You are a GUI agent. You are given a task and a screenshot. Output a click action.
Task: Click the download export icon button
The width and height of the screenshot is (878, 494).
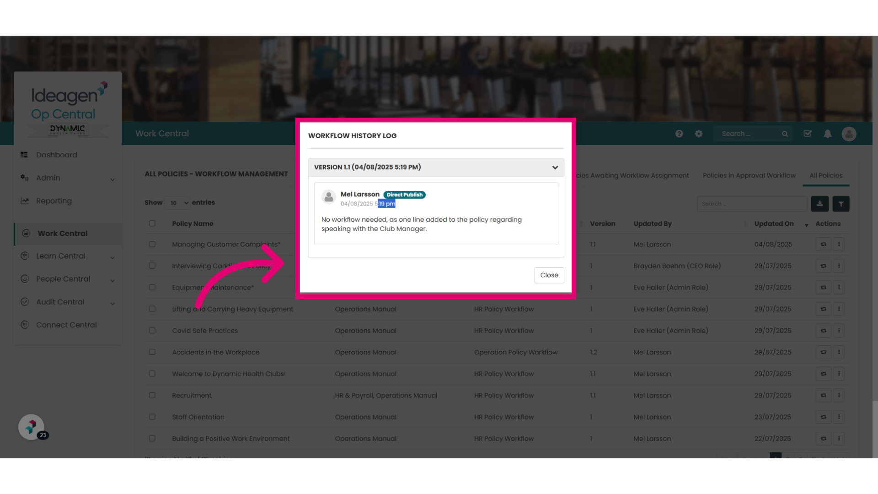pos(820,204)
